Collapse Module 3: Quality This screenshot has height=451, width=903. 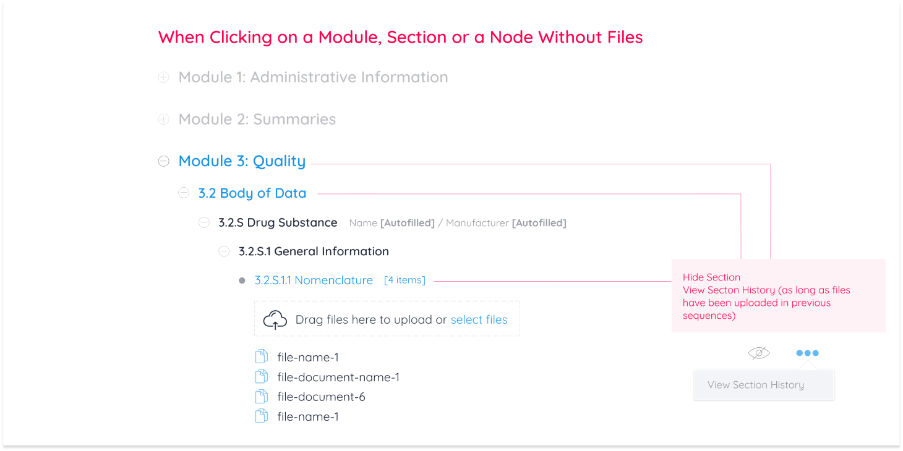pos(163,161)
